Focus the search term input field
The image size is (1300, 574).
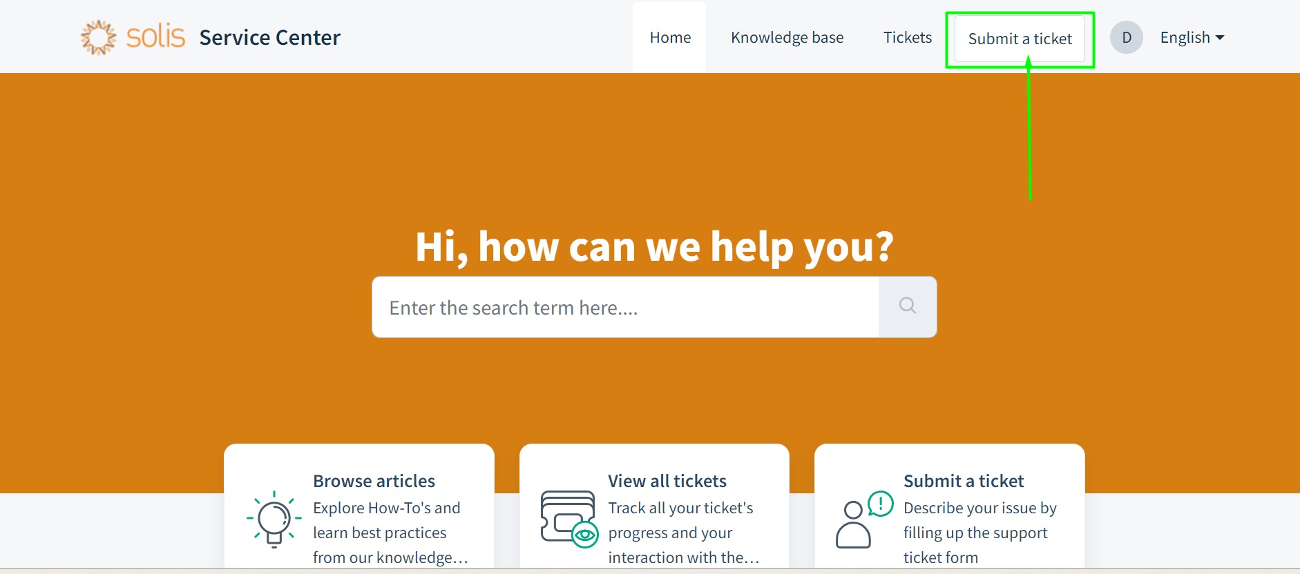click(x=625, y=307)
